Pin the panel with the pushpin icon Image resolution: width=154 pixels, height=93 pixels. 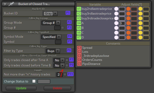click(x=11, y=4)
